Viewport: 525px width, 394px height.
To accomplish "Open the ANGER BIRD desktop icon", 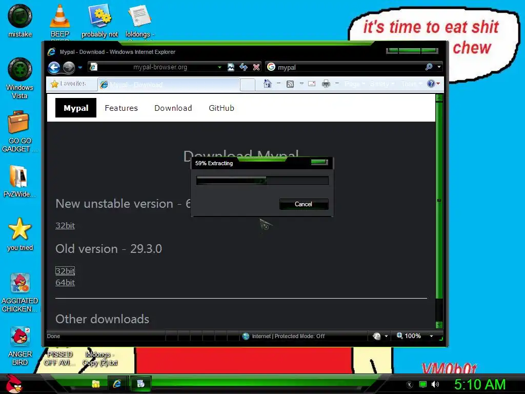I will click(x=20, y=346).
